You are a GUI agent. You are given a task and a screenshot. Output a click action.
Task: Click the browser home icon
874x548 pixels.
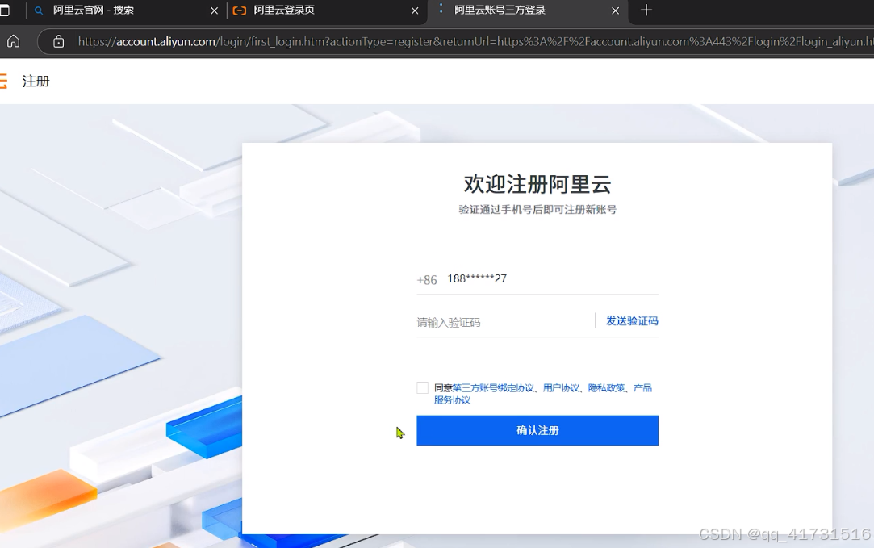14,41
